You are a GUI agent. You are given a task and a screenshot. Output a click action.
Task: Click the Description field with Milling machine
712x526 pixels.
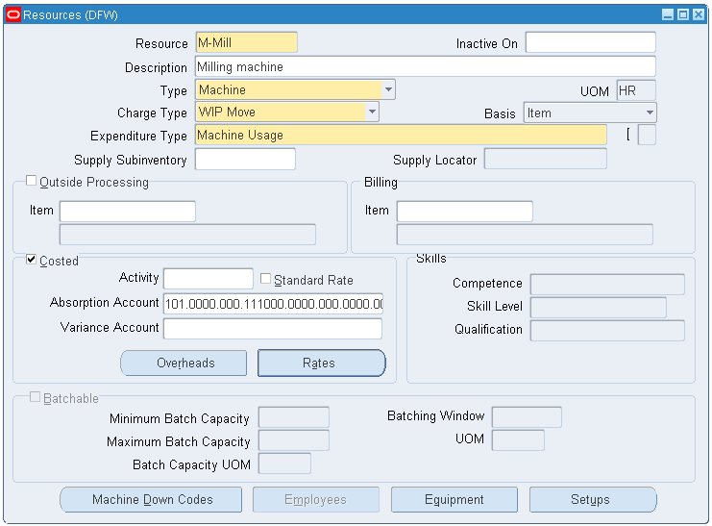[426, 66]
